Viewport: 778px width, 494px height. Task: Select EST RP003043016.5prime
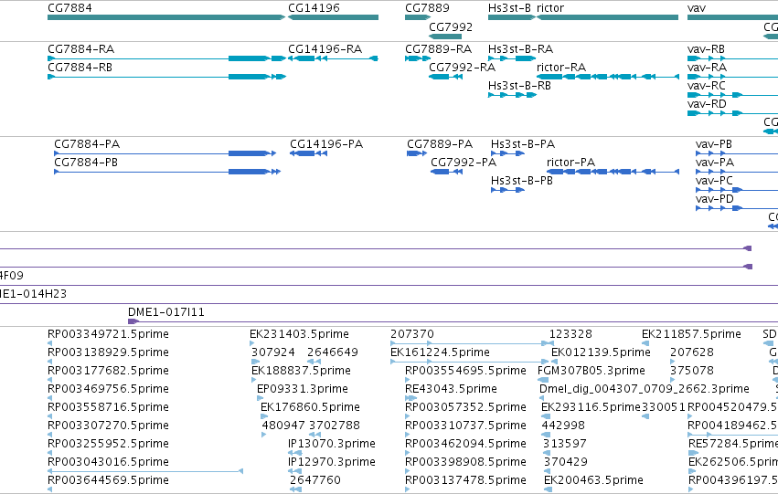(x=108, y=462)
